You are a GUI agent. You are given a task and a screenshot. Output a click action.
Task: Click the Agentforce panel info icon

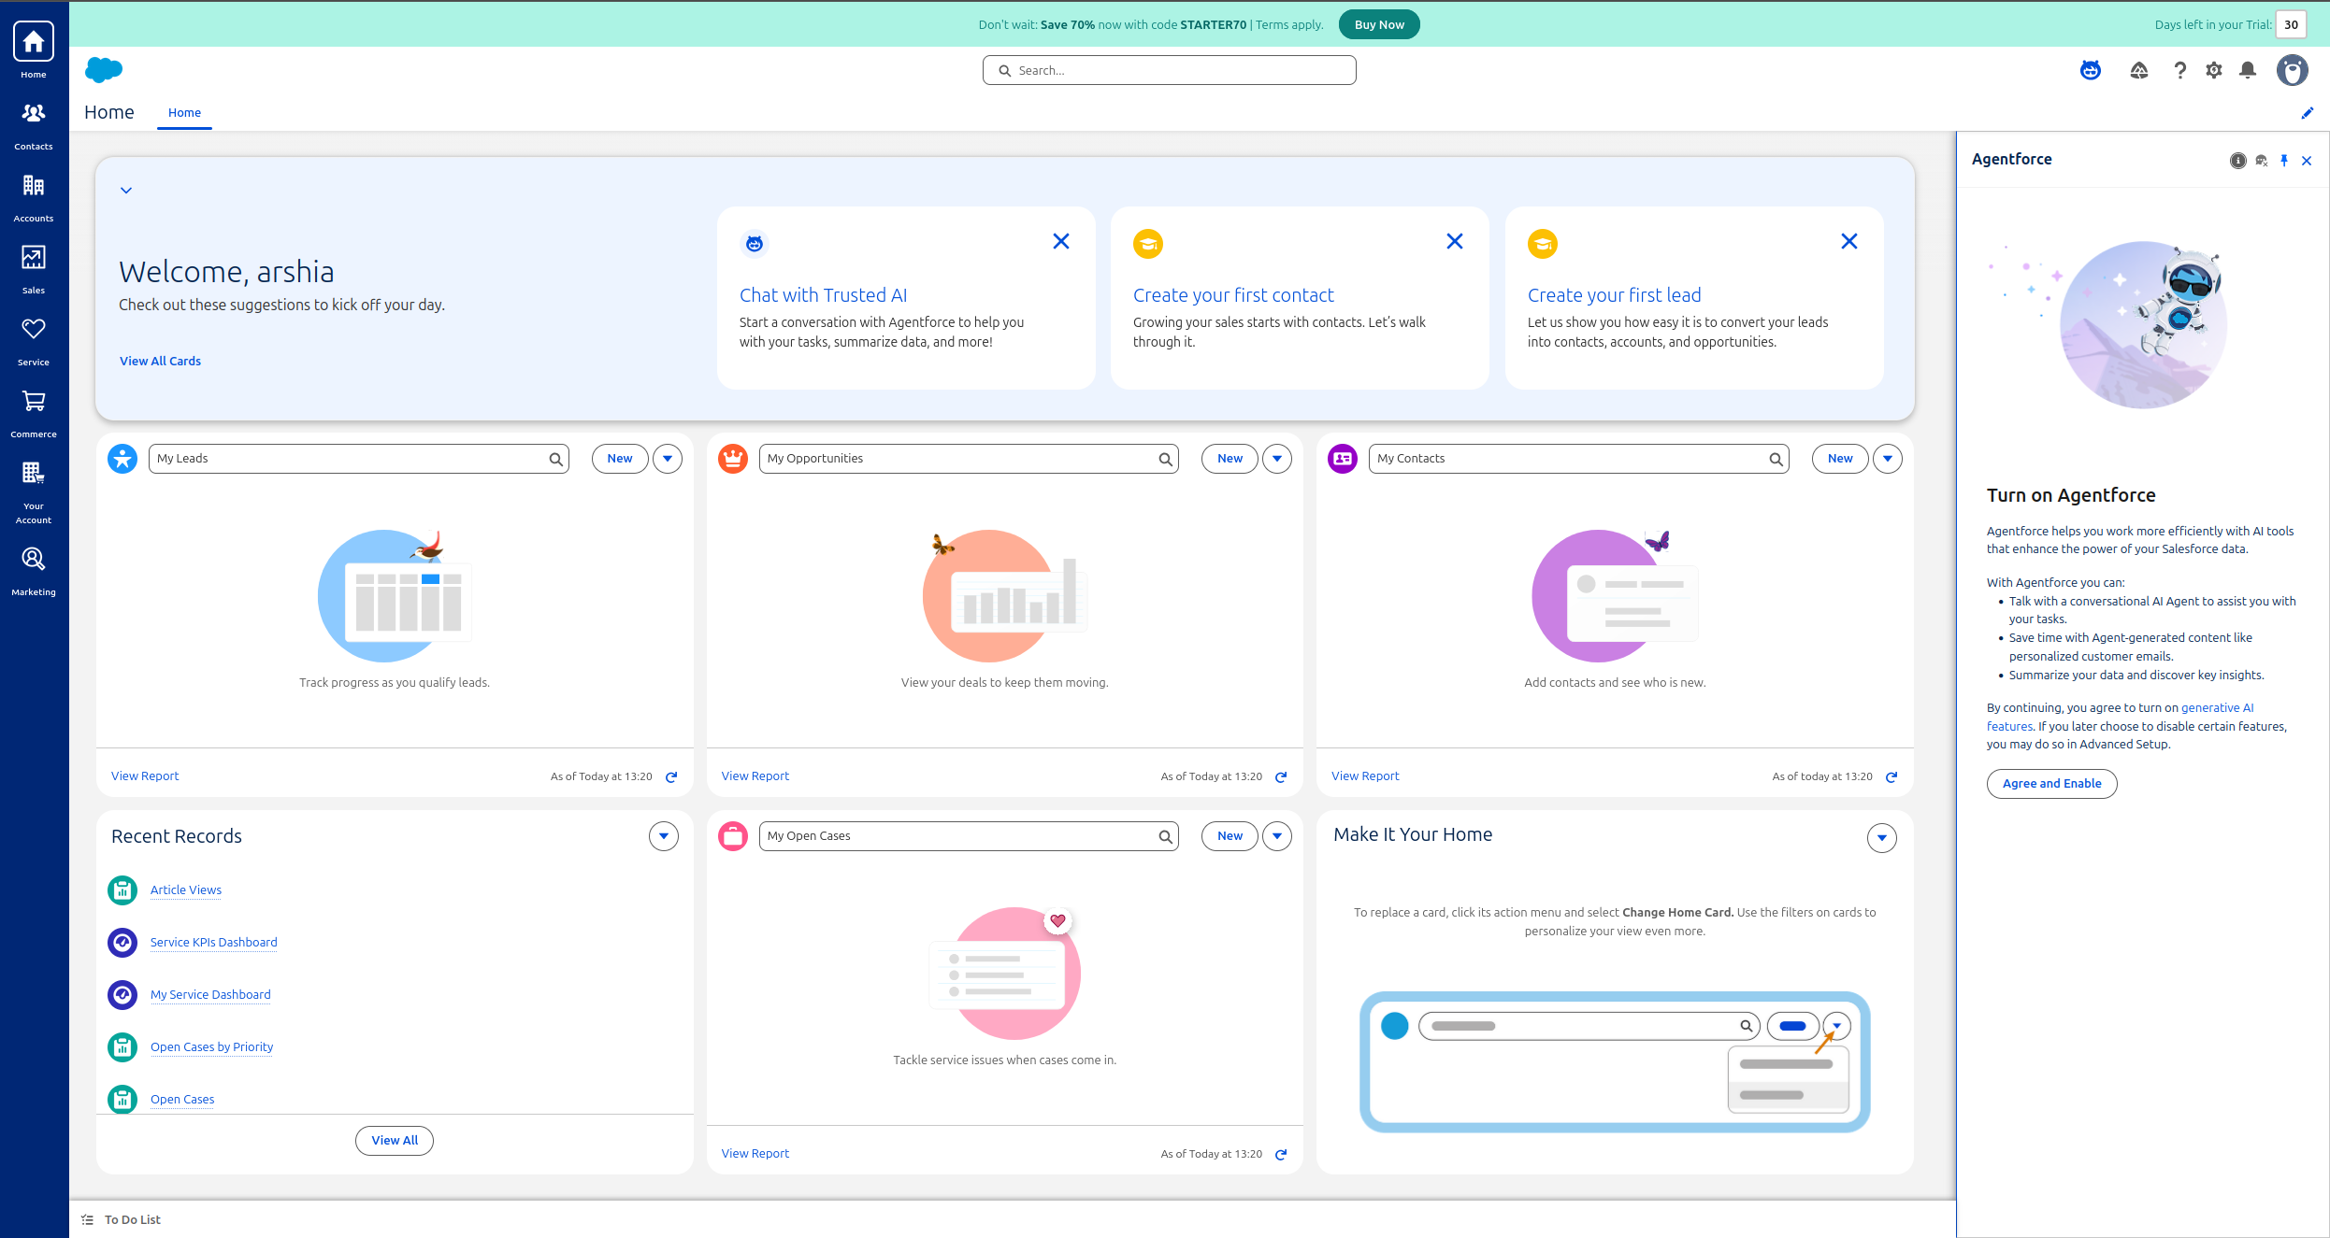coord(2238,161)
